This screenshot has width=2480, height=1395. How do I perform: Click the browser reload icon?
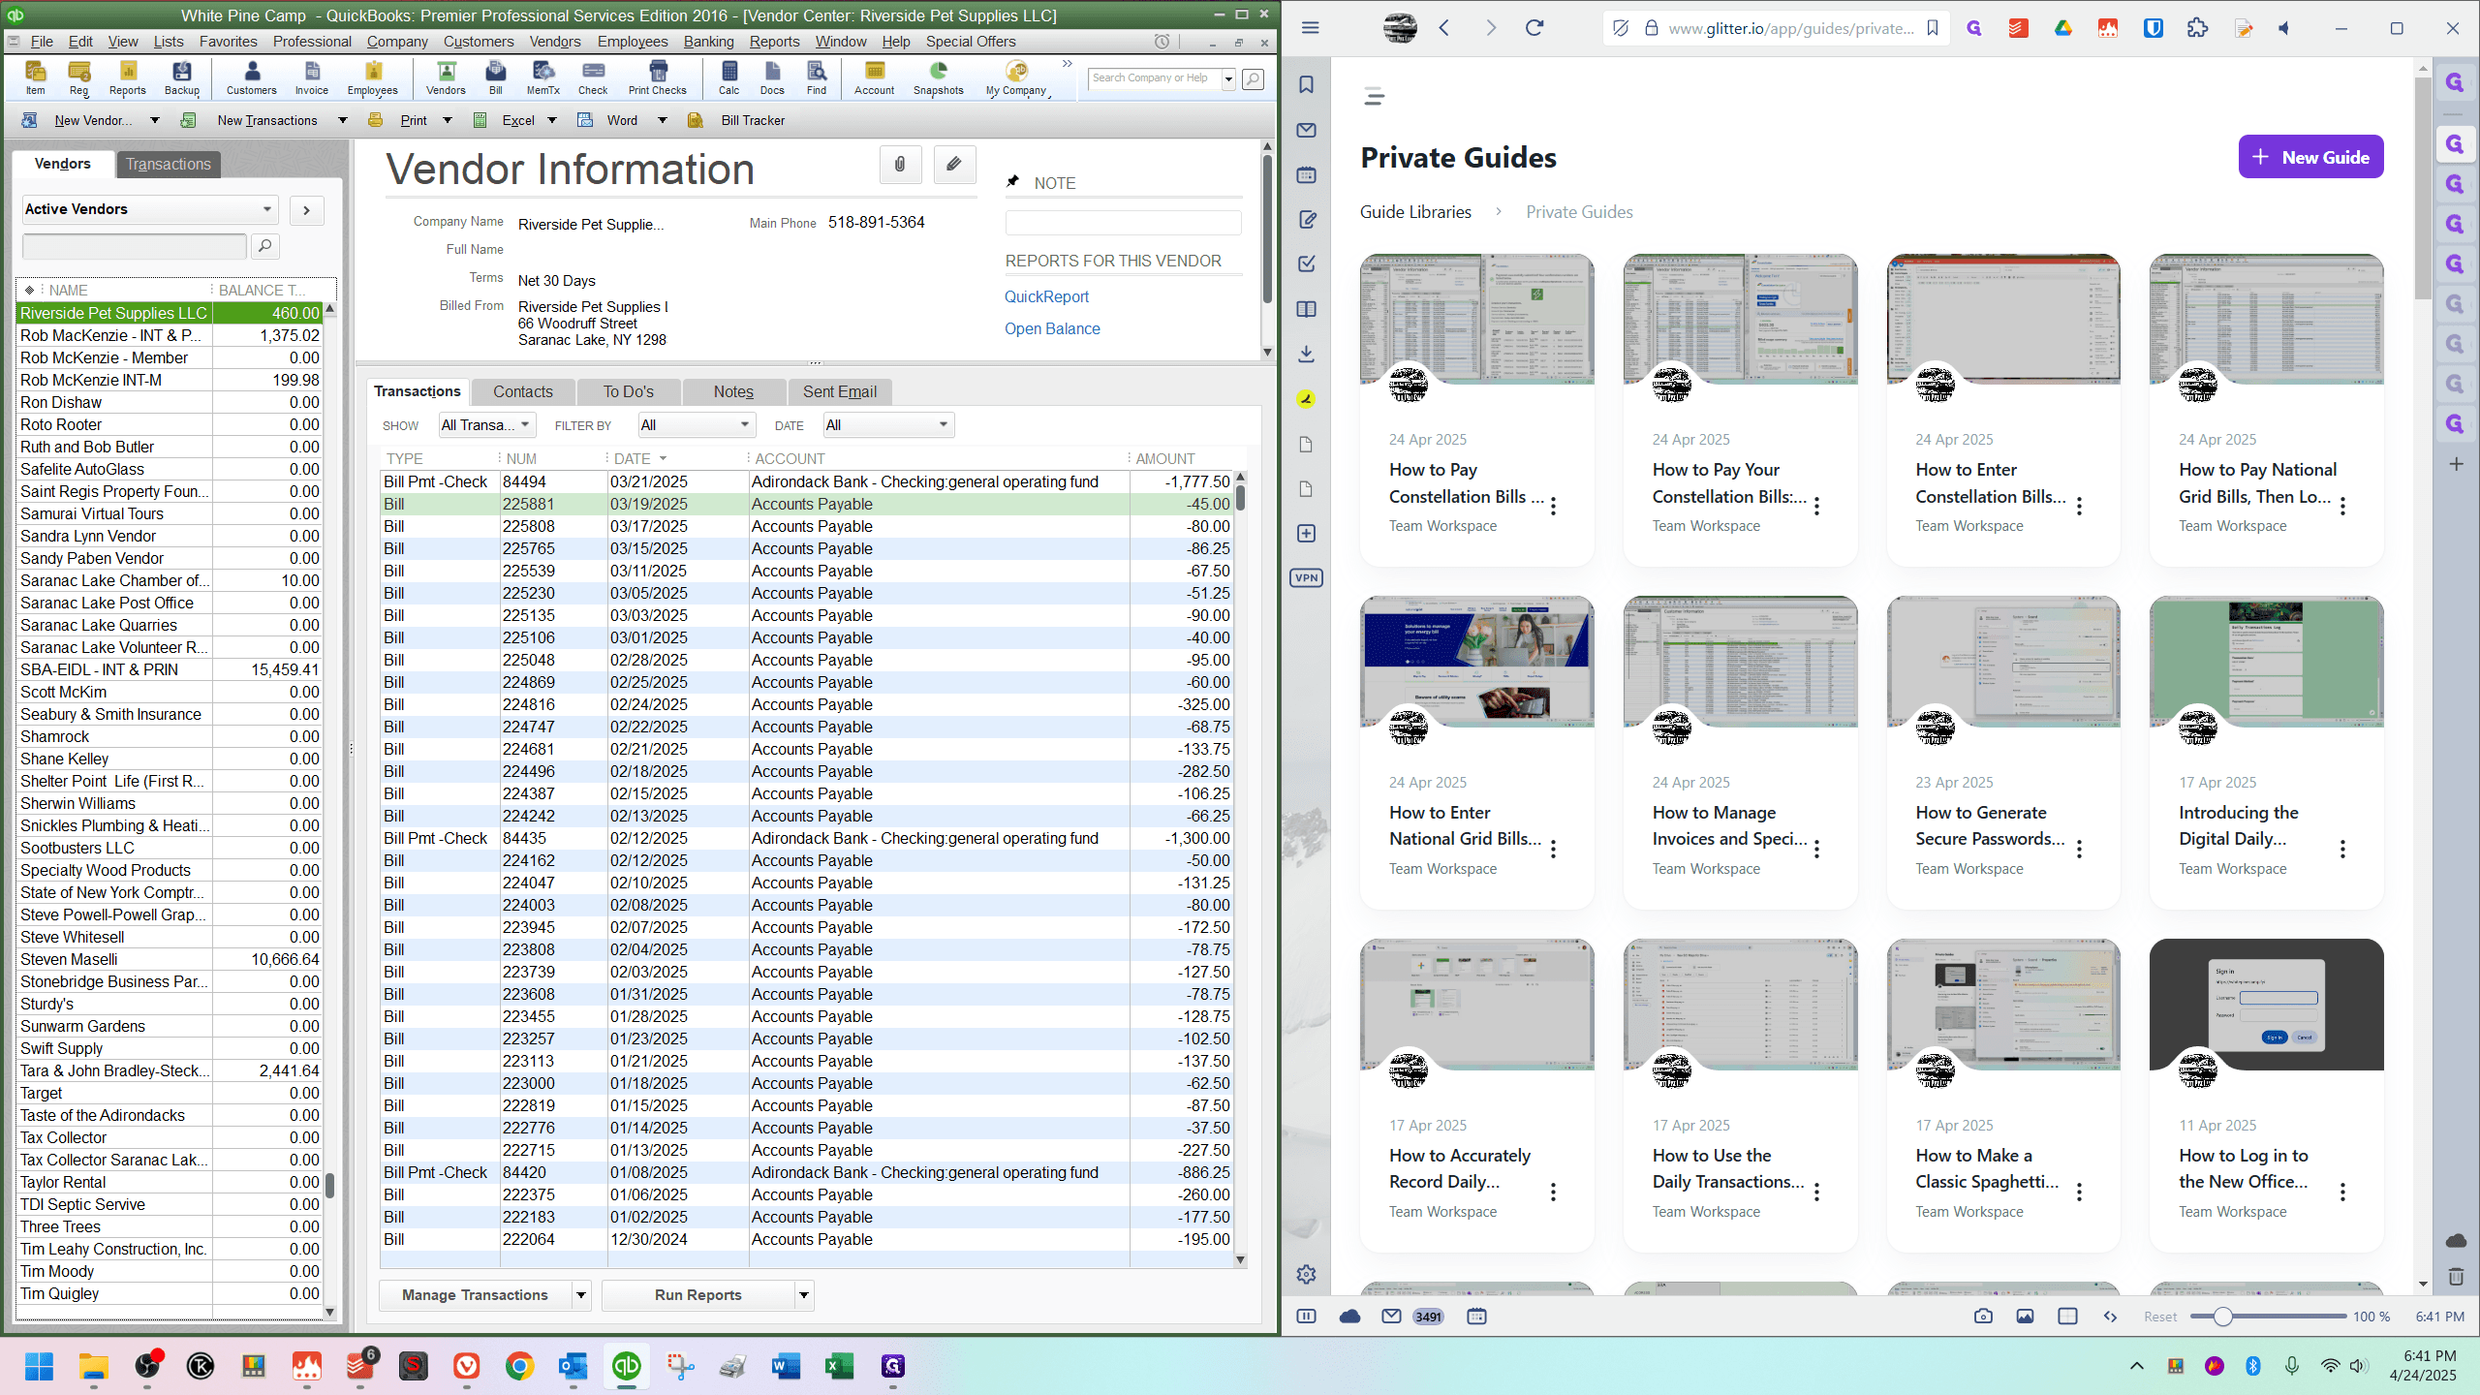point(1534,28)
